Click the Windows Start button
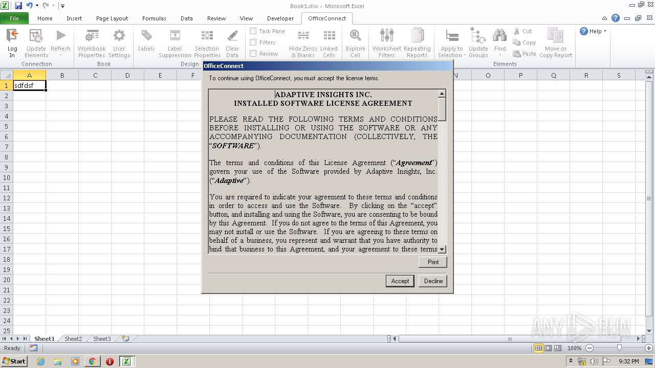The height and width of the screenshot is (368, 655). (x=14, y=361)
